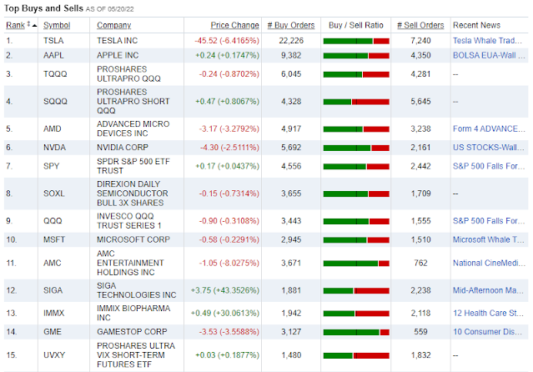Click MICROSOFT CORP company name
Image resolution: width=533 pixels, height=372 pixels.
[x=133, y=239]
